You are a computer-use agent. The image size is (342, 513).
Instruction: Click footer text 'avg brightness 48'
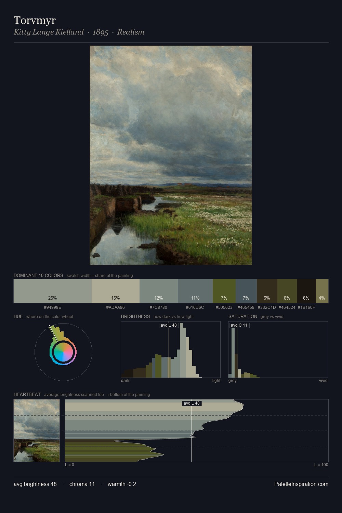[35, 484]
